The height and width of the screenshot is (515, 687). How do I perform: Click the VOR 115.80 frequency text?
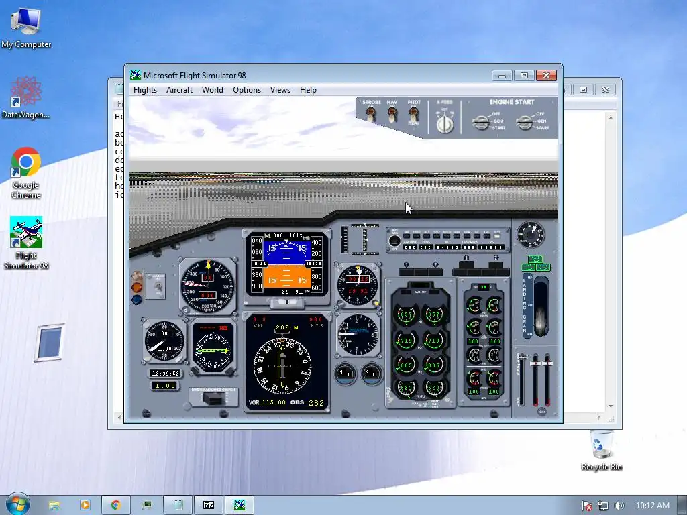click(x=267, y=402)
